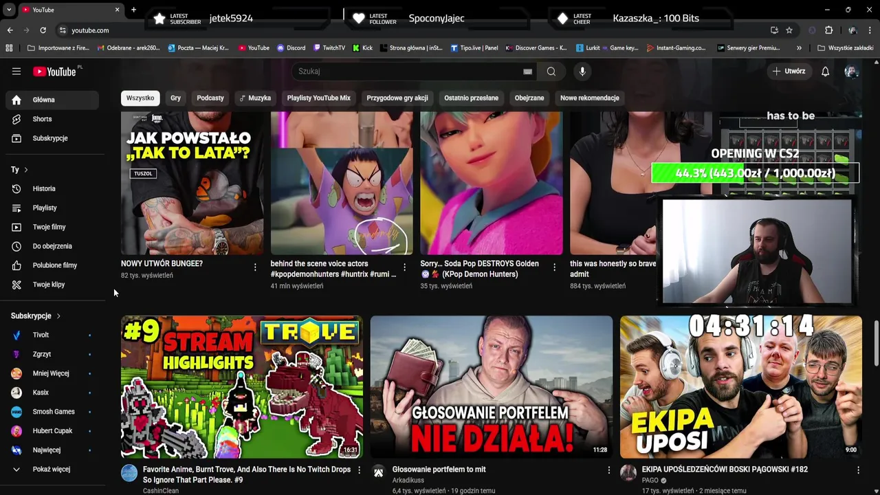Viewport: 880px width, 495px height.
Task: Open TwitchTV bookmark
Action: coord(329,48)
